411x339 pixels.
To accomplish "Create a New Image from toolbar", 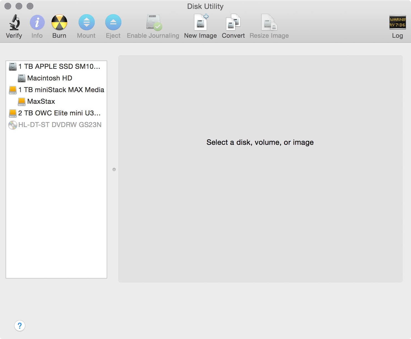I will [x=201, y=22].
